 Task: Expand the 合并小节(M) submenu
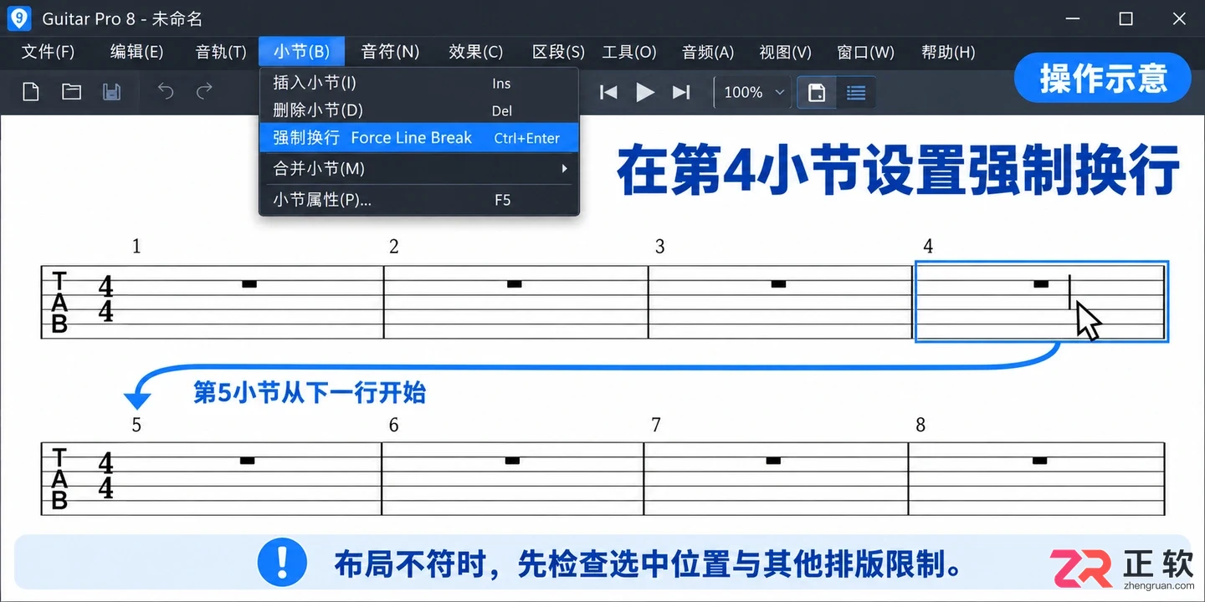(x=419, y=169)
